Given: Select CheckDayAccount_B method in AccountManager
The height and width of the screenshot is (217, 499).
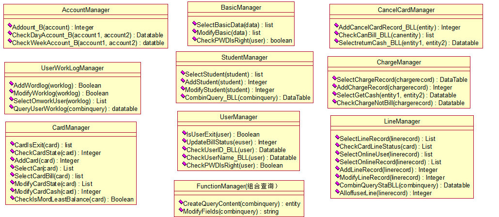Looking at the screenshot, I should point(87,35).
